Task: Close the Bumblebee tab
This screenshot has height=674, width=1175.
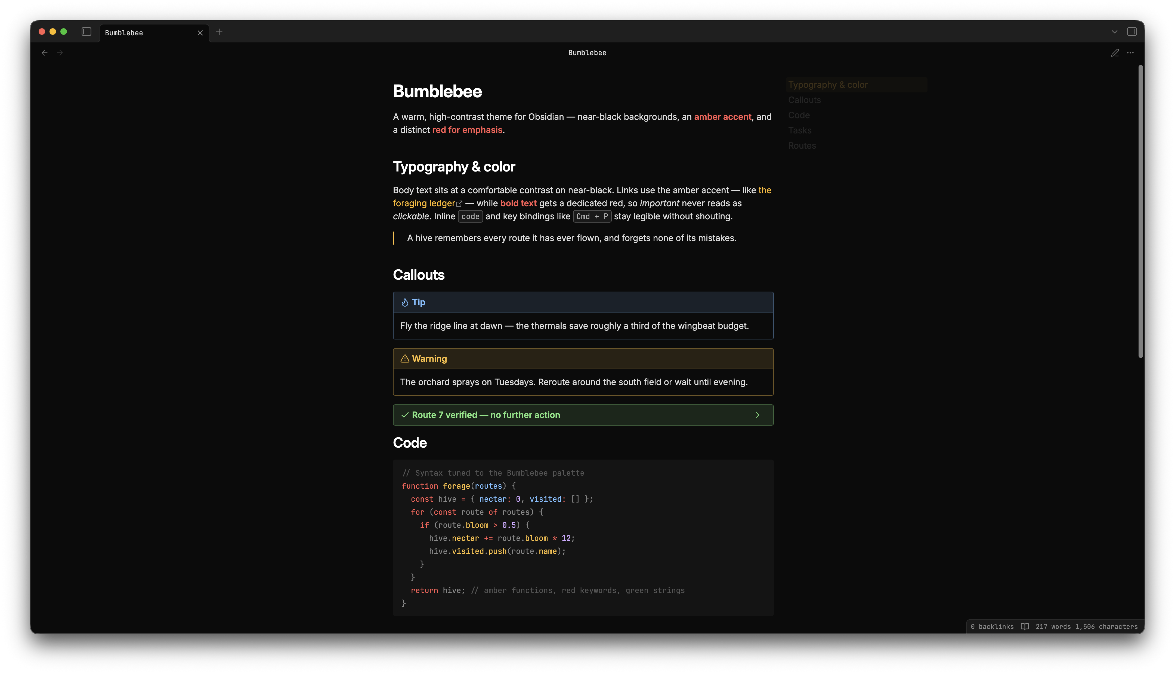Action: 200,33
